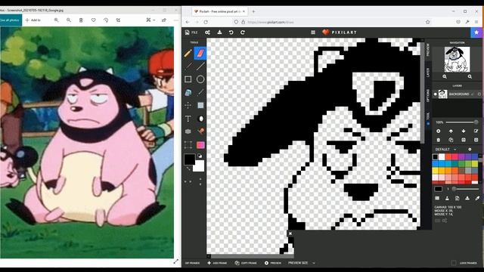Viewport: 484px width, 272px height.
Task: Toggle Background layer visibility dot
Action: pyautogui.click(x=436, y=94)
